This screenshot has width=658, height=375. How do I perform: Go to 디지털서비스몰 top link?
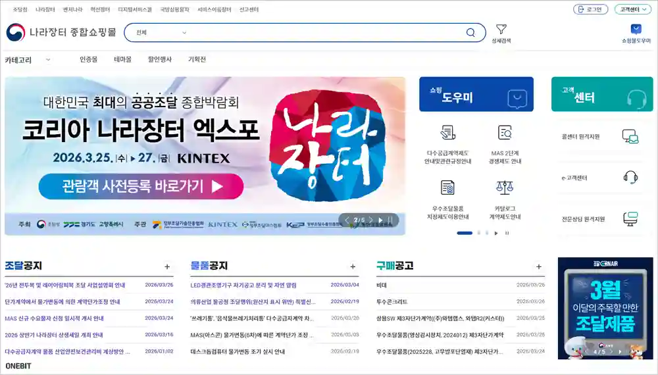[135, 9]
